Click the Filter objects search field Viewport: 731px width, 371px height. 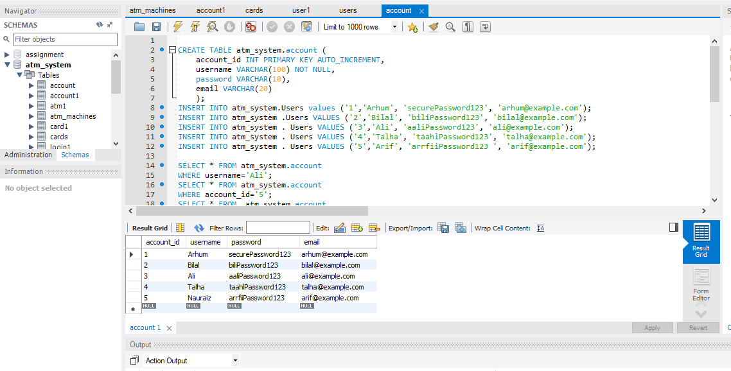(x=65, y=39)
